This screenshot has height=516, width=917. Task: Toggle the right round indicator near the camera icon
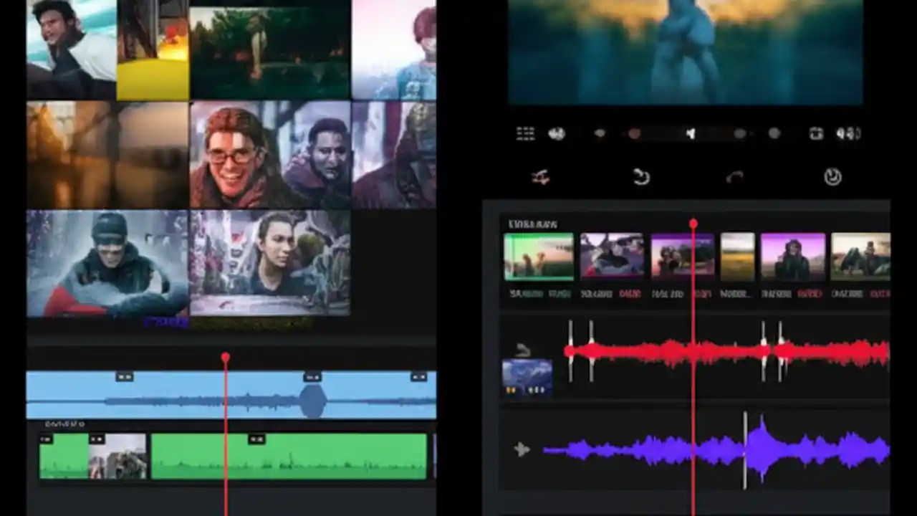click(774, 133)
